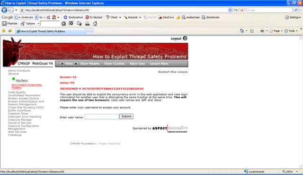This screenshot has width=303, height=175.
Task: Click the Print icon in IE command bar
Action: coord(262,31)
